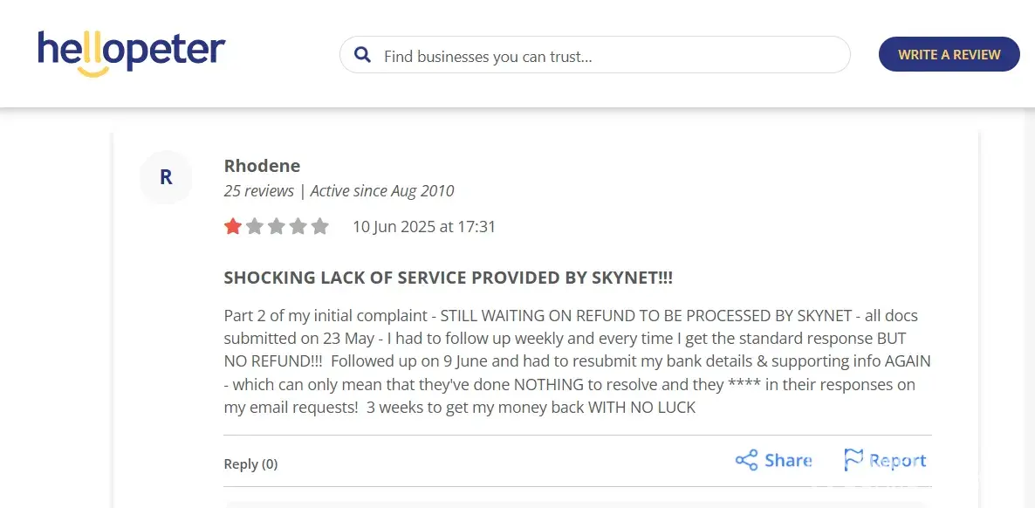The image size is (1035, 508).
Task: Click the fourth grey rating star
Action: pos(298,227)
